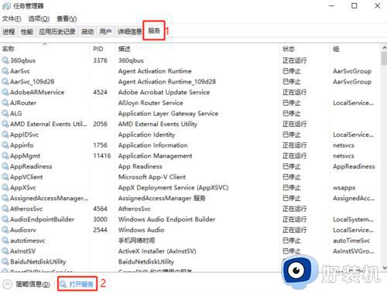The image size is (387, 293).
Task: Open the 查看(V) menu
Action: point(67,19)
